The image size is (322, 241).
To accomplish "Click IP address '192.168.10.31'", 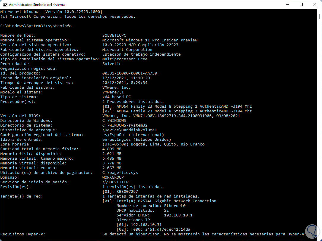I will (x=146, y=225).
